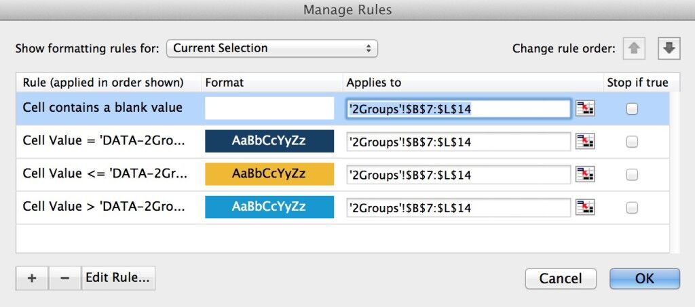
Task: Tick Stop if true for Cell Value > rule
Action: click(632, 207)
